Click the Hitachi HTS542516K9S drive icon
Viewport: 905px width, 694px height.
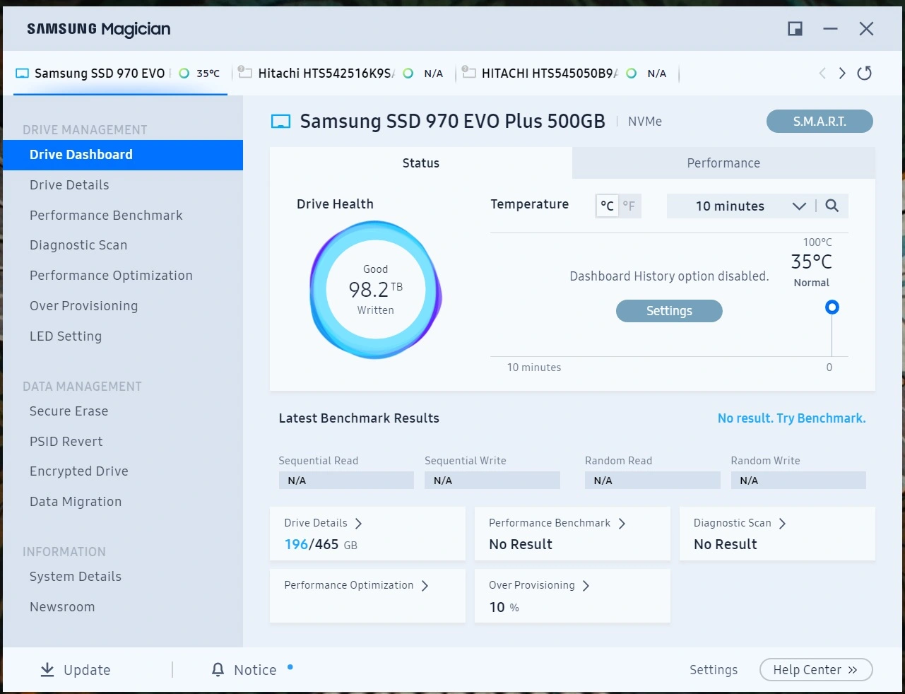245,72
